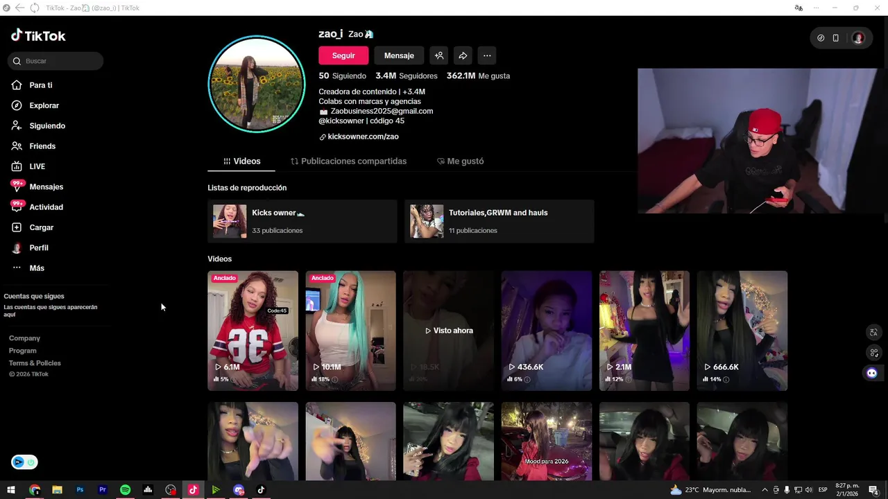Open Actividad notifications
Screen dimensions: 888x499
37,207
